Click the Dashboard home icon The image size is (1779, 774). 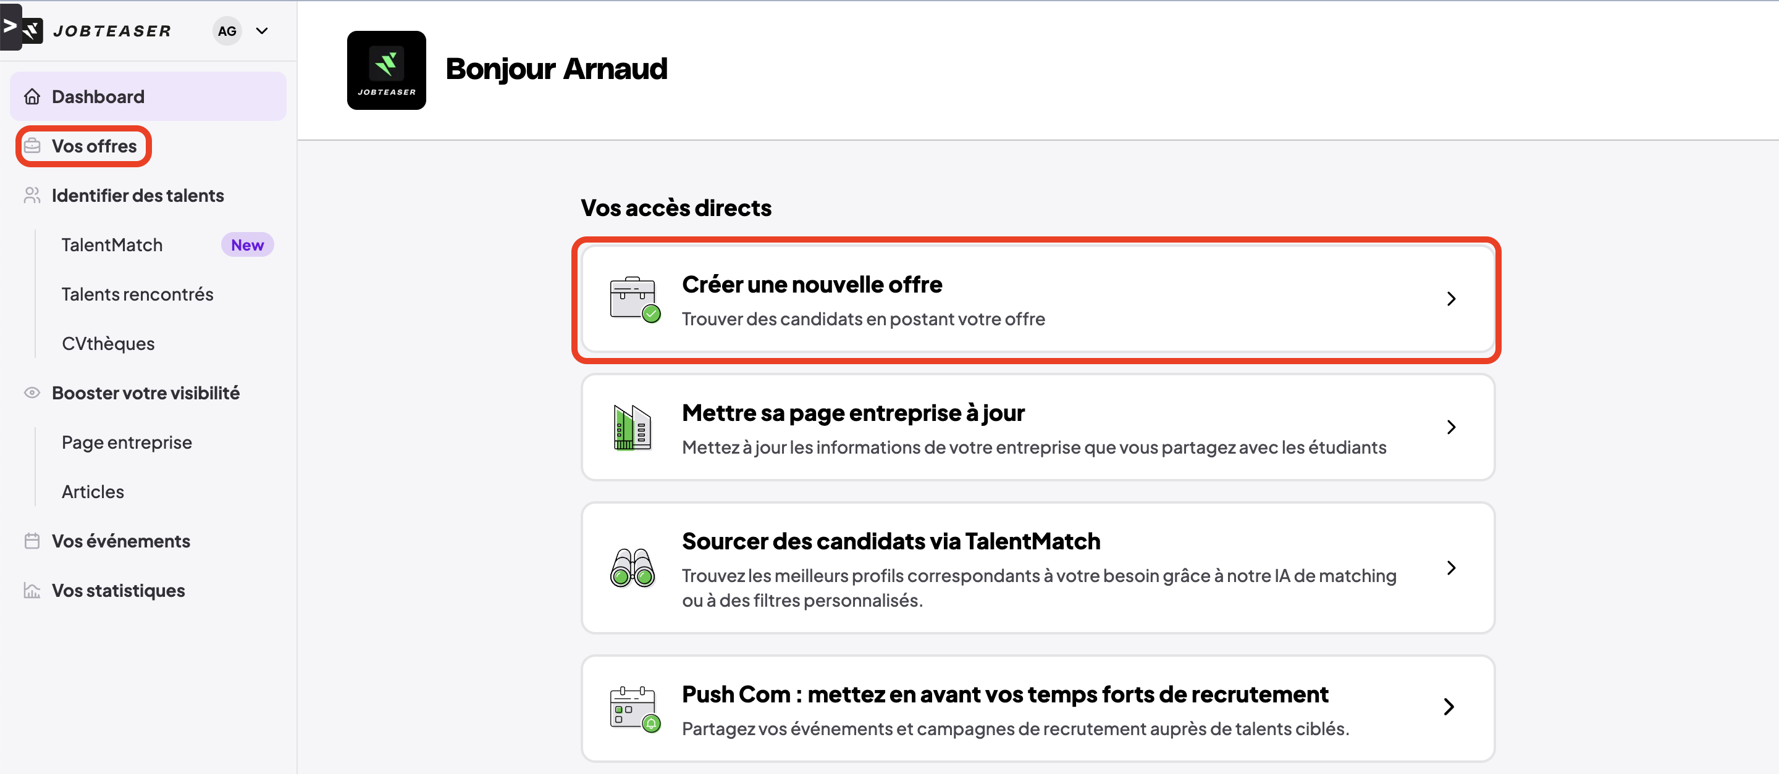[32, 96]
